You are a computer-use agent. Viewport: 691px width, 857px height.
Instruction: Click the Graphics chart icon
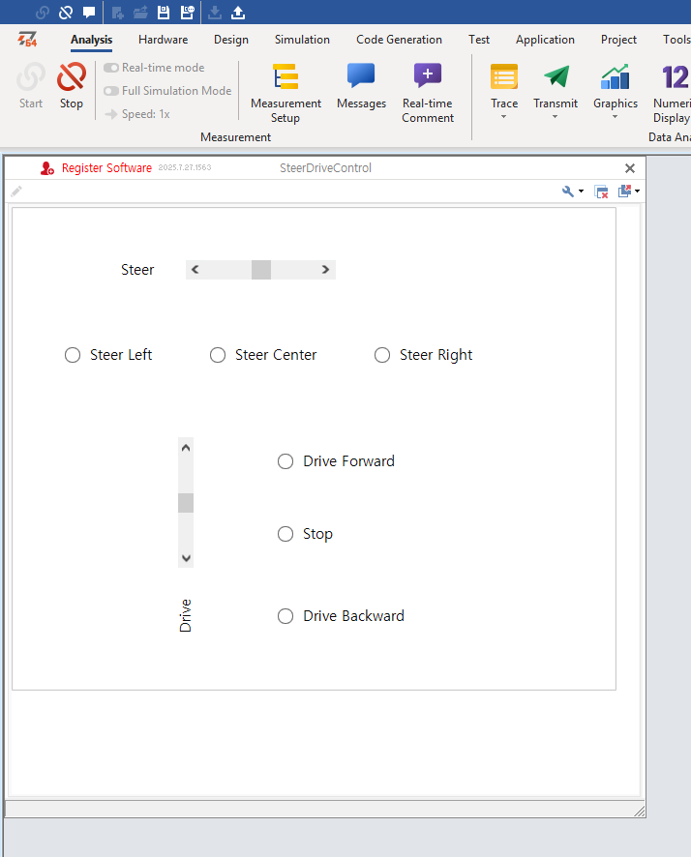615,76
